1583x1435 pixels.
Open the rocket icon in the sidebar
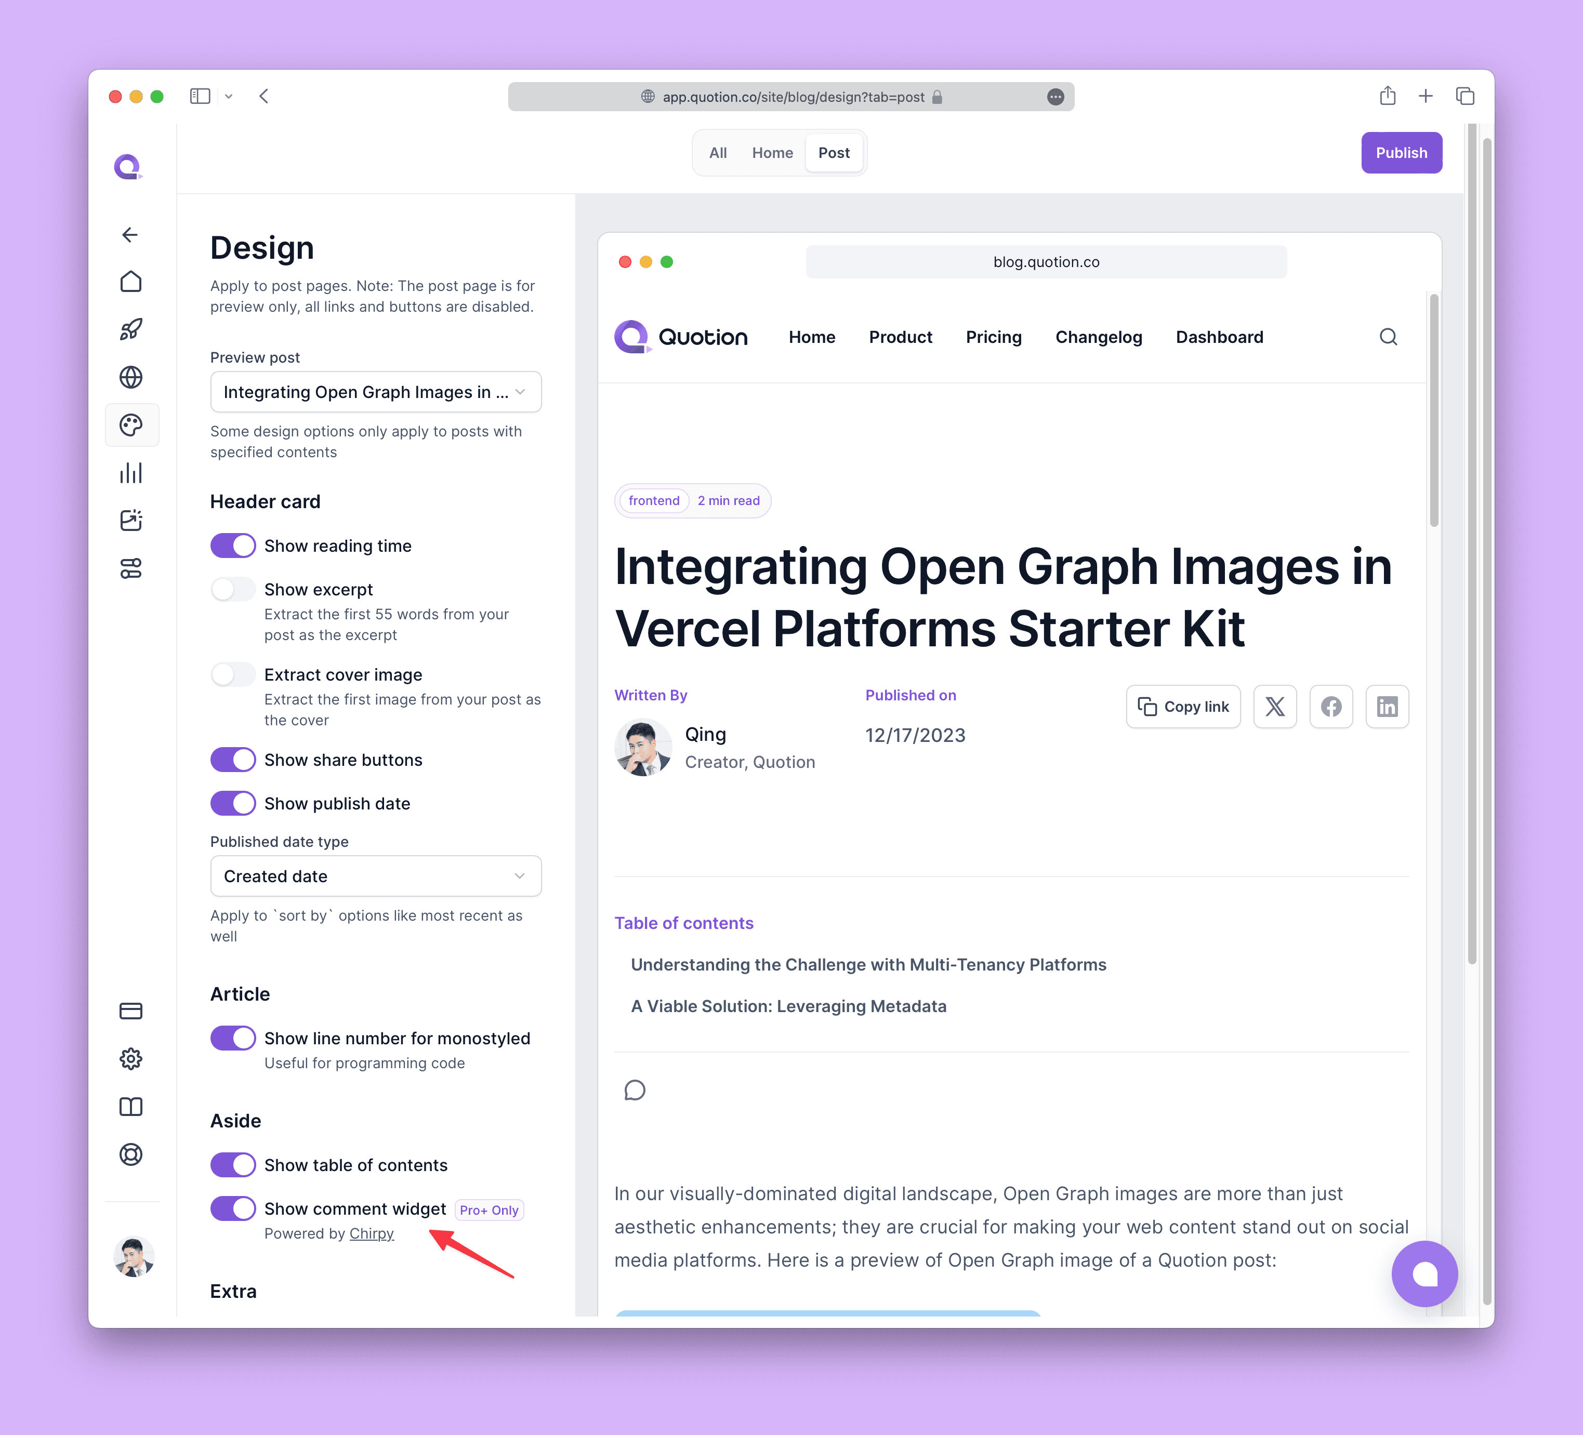(130, 330)
